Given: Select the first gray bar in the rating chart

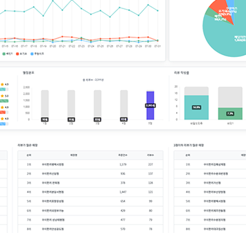Looking at the screenshot, I should (45, 105).
